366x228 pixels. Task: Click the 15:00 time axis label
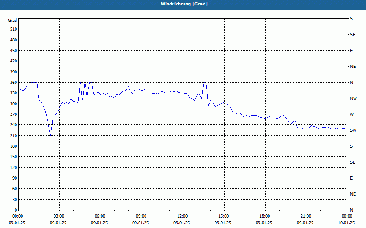224,216
